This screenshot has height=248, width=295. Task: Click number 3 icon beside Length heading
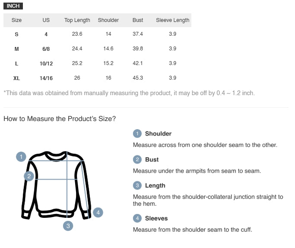click(x=137, y=186)
